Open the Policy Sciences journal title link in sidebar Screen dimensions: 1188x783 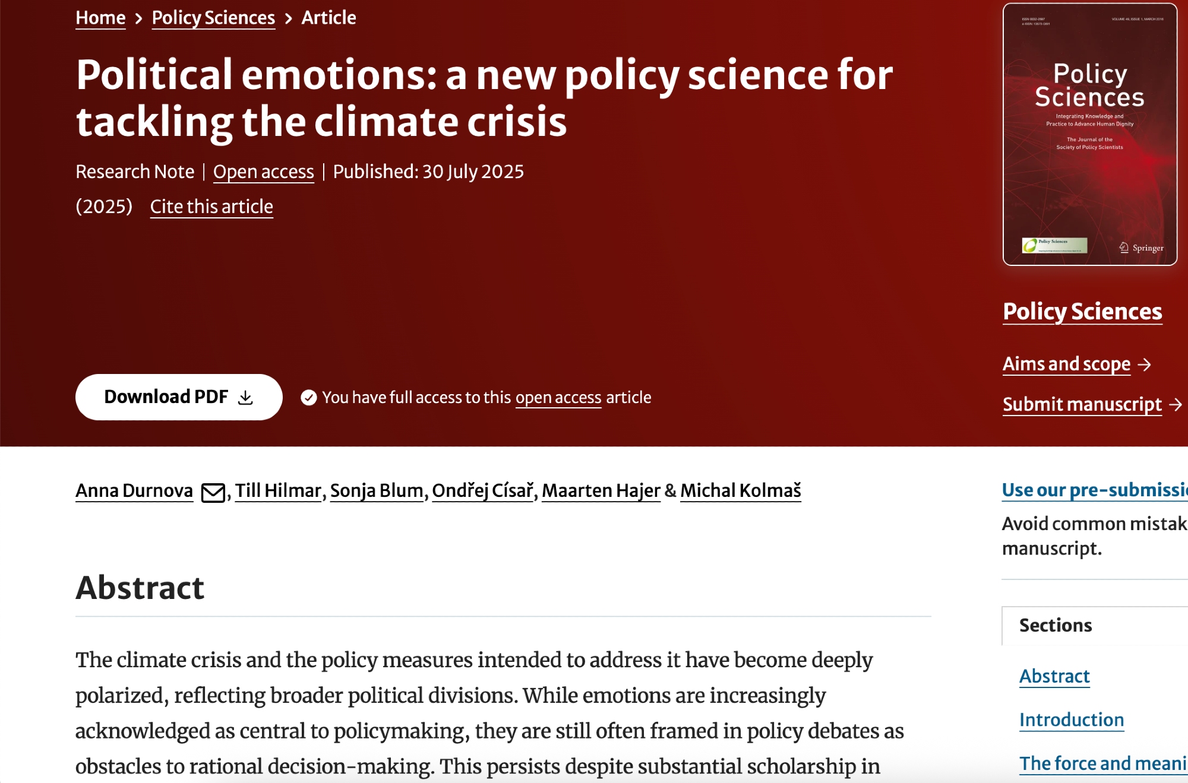(x=1082, y=312)
